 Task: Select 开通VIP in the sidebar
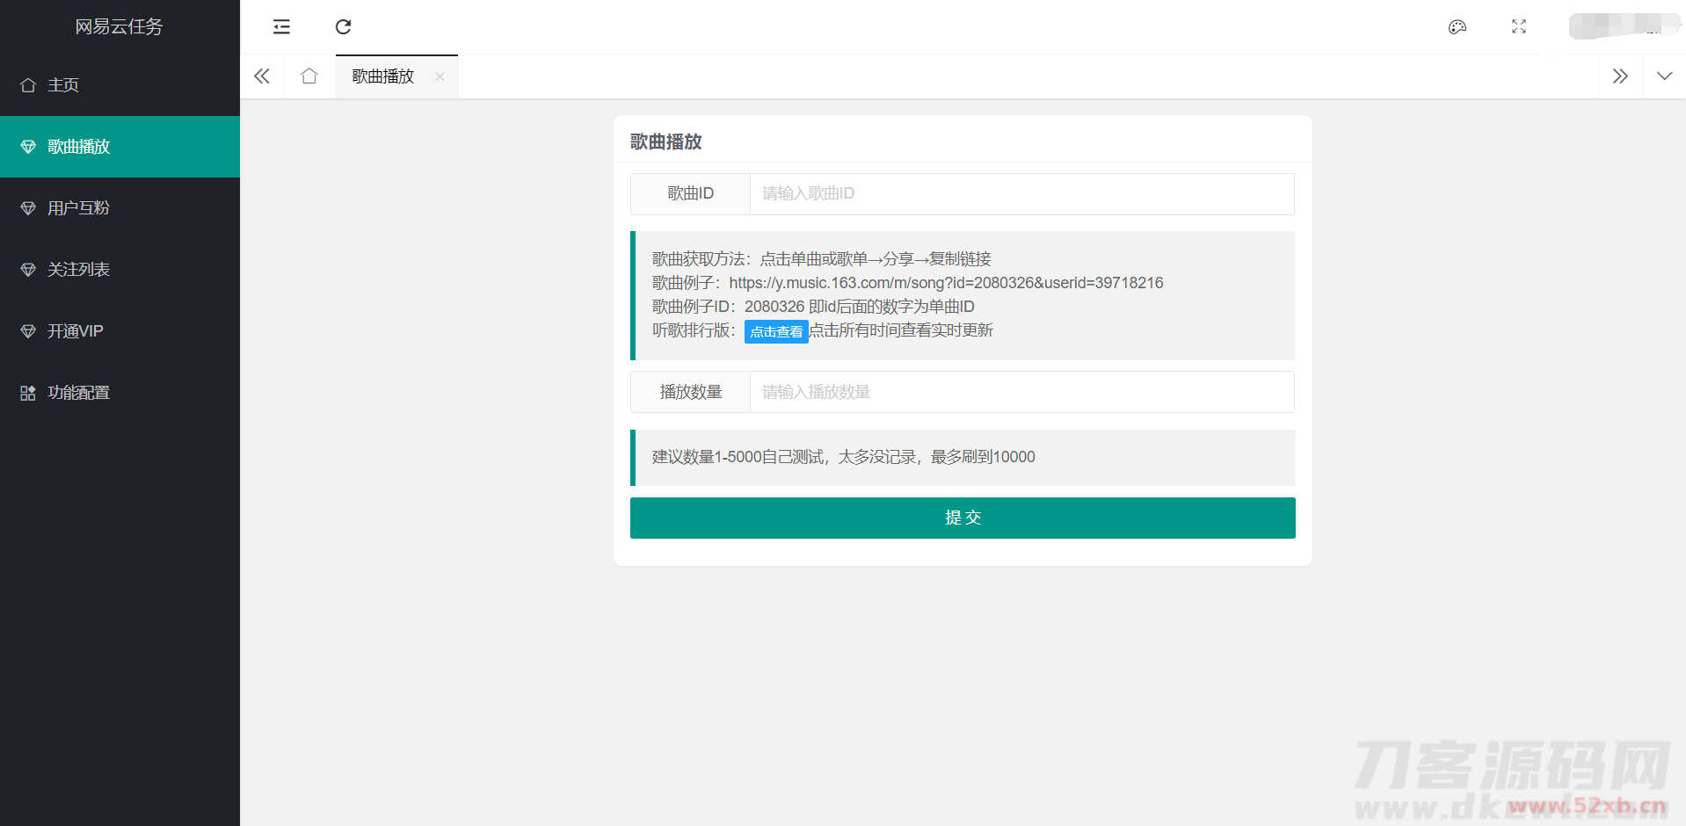tap(75, 331)
